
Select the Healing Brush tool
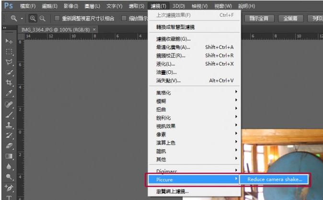click(9, 104)
